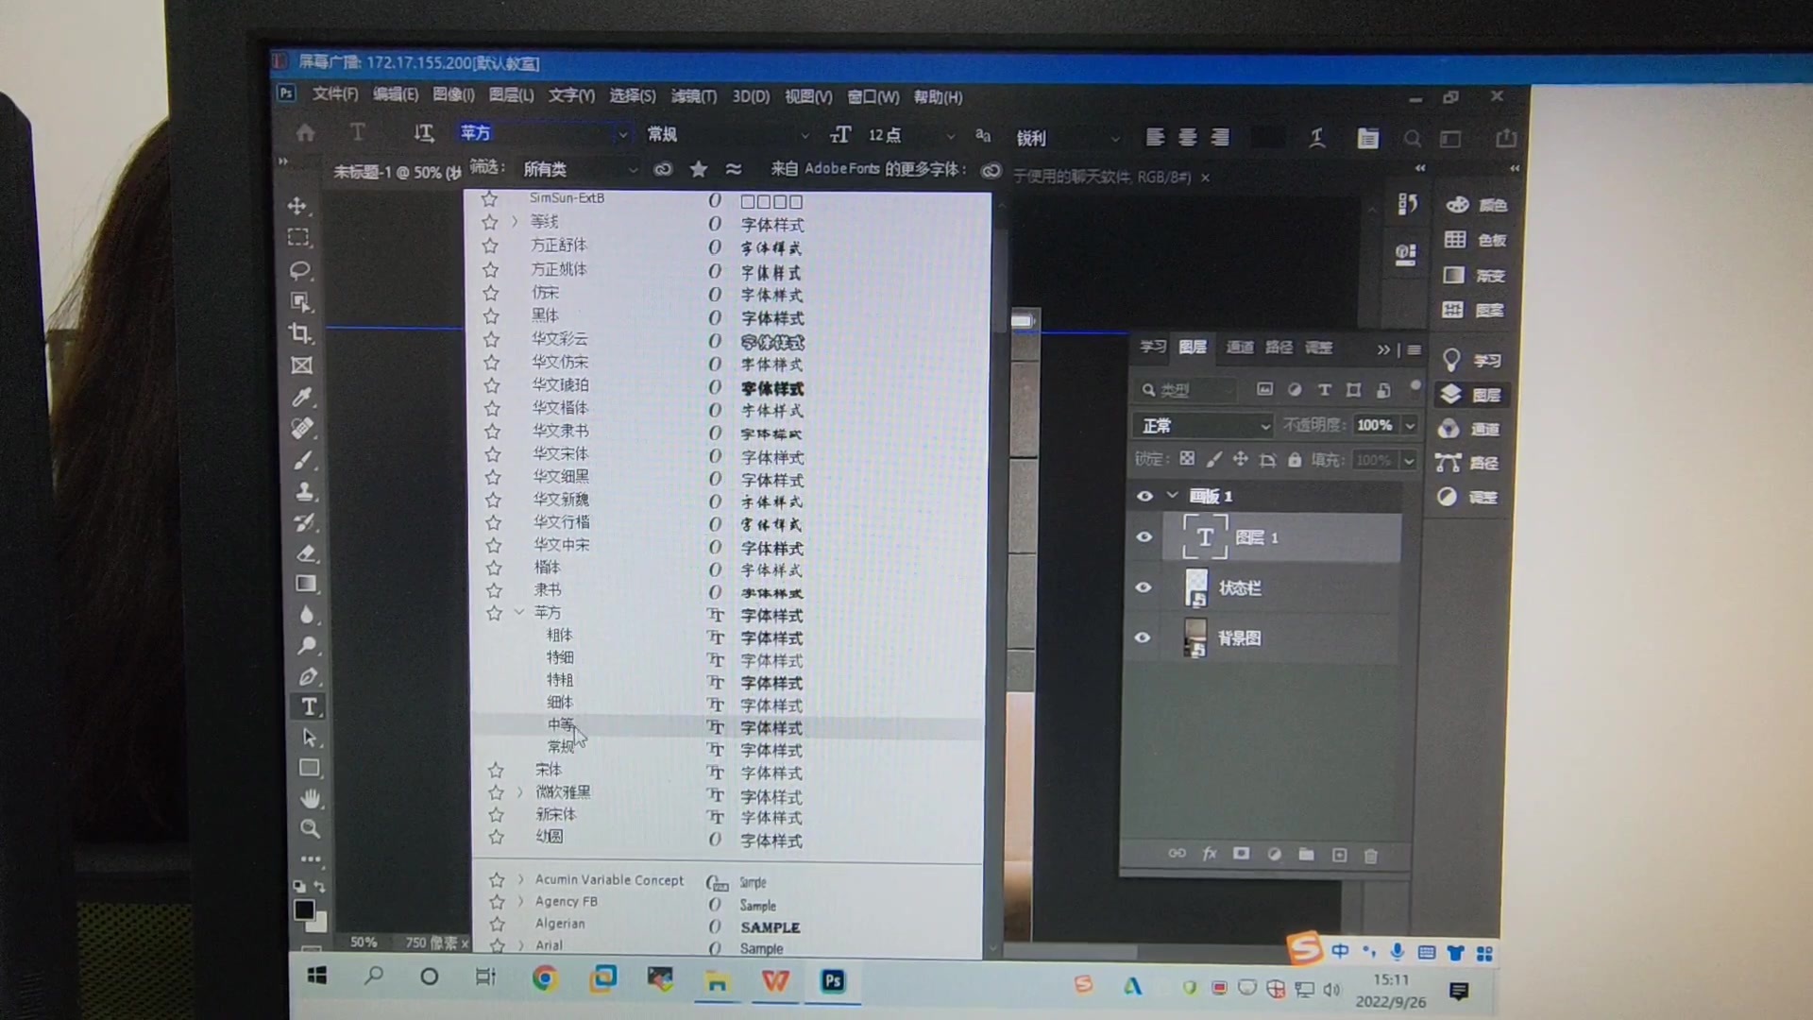This screenshot has height=1020, width=1813.
Task: Select Arial font from list
Action: click(548, 945)
